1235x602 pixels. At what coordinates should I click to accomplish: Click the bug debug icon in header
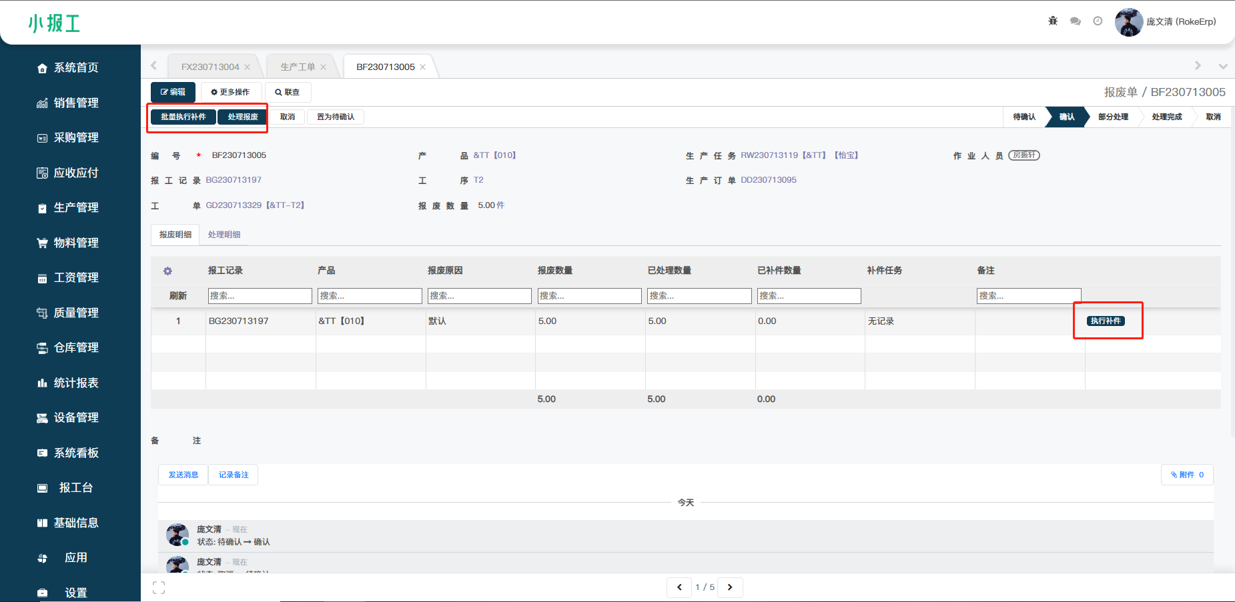point(1053,21)
